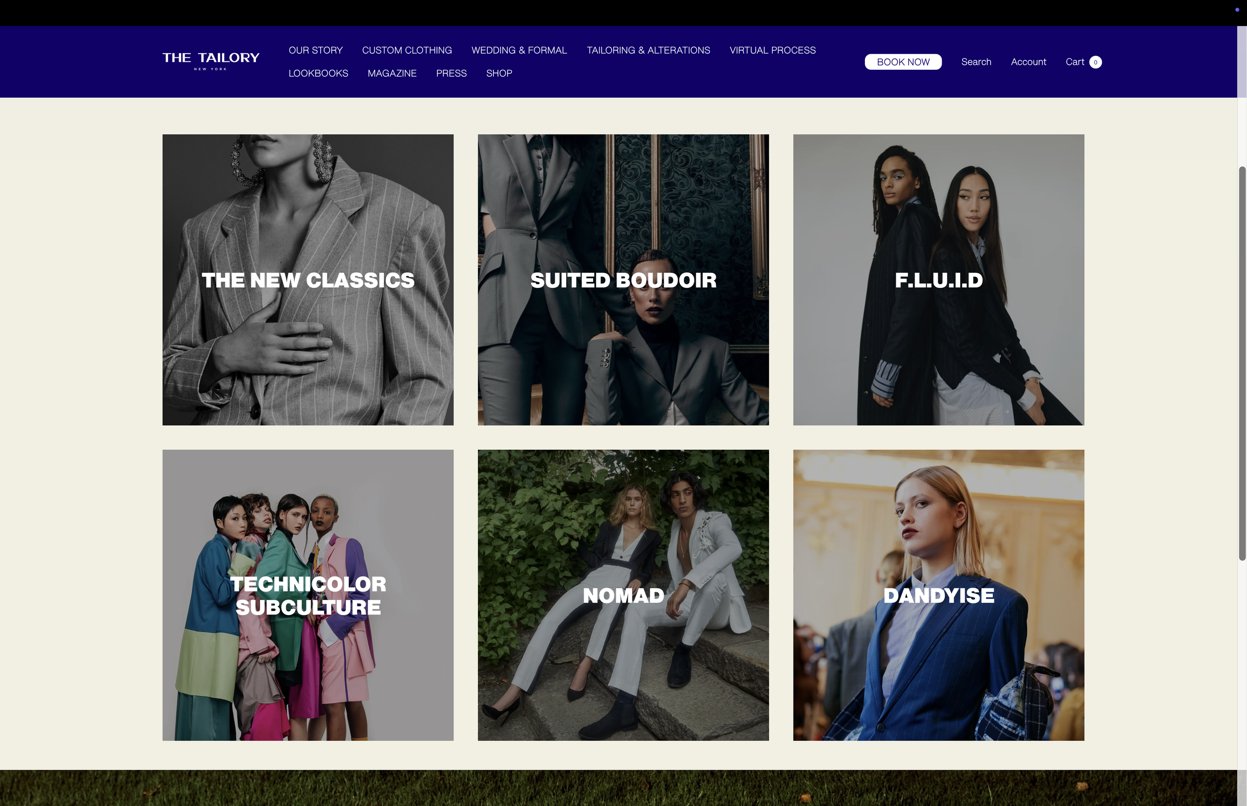The image size is (1247, 806).
Task: Open Technicolor Subculture lookbook tile
Action: pyautogui.click(x=308, y=595)
